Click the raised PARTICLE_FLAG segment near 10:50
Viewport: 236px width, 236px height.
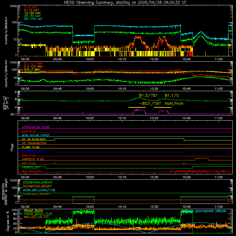(202, 158)
